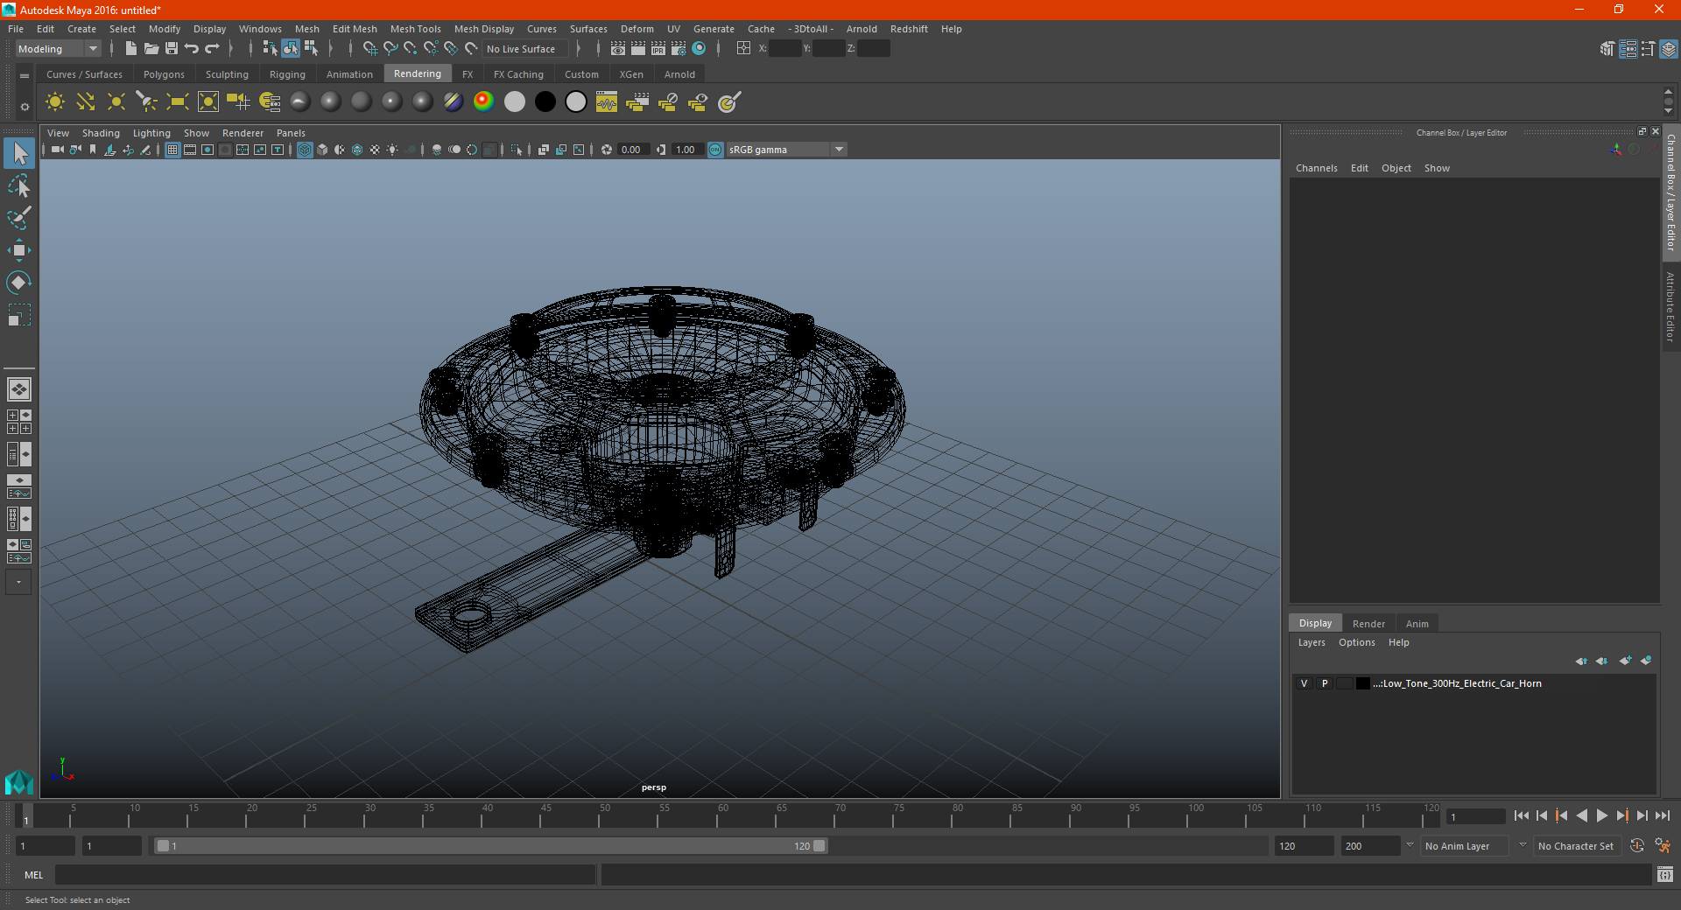Create an area light from shelf
The height and width of the screenshot is (910, 1681).
[178, 102]
